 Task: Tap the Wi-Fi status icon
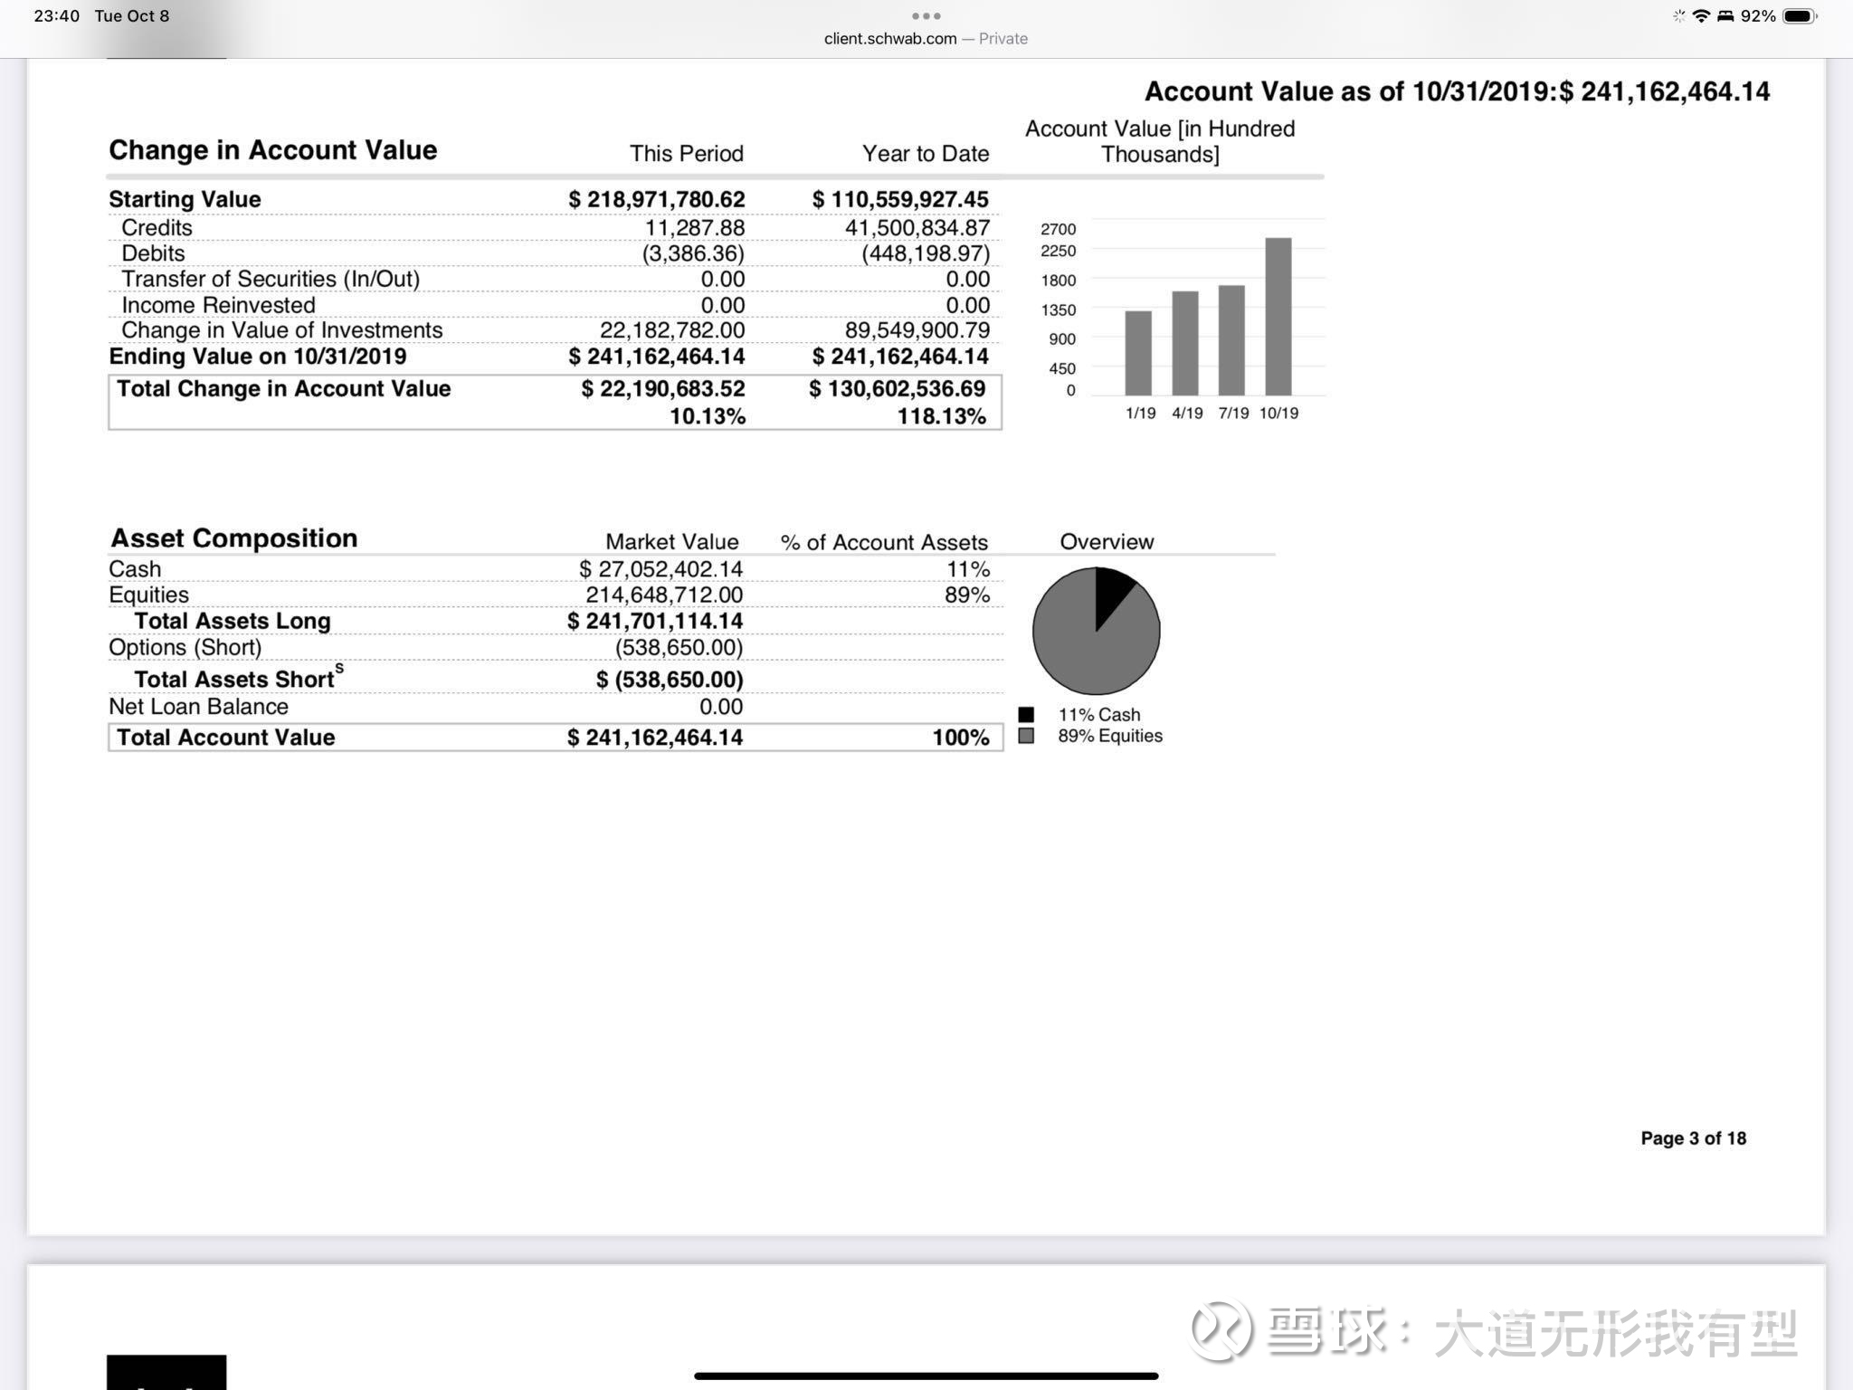[x=1701, y=15]
